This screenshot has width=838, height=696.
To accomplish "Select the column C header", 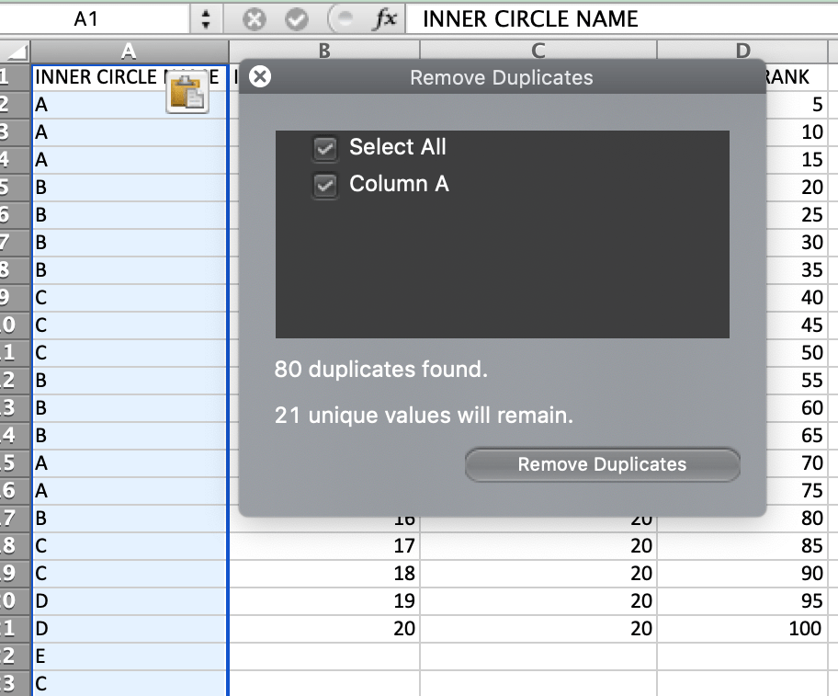I will (x=538, y=51).
